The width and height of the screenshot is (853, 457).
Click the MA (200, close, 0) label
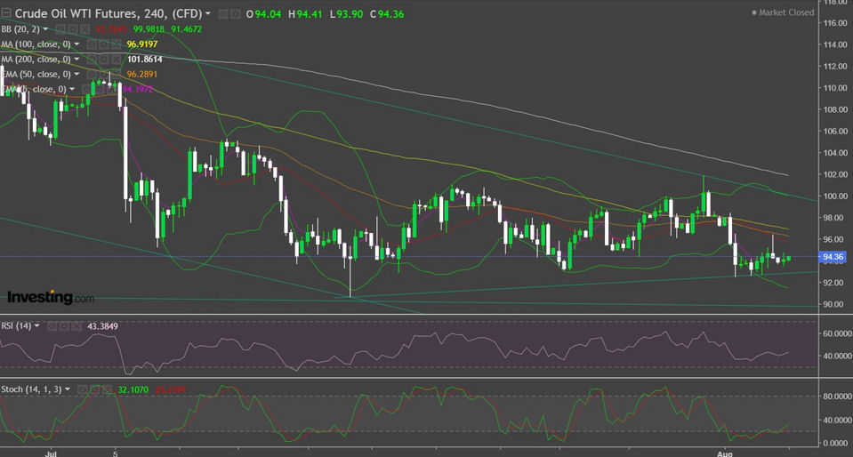pyautogui.click(x=36, y=60)
